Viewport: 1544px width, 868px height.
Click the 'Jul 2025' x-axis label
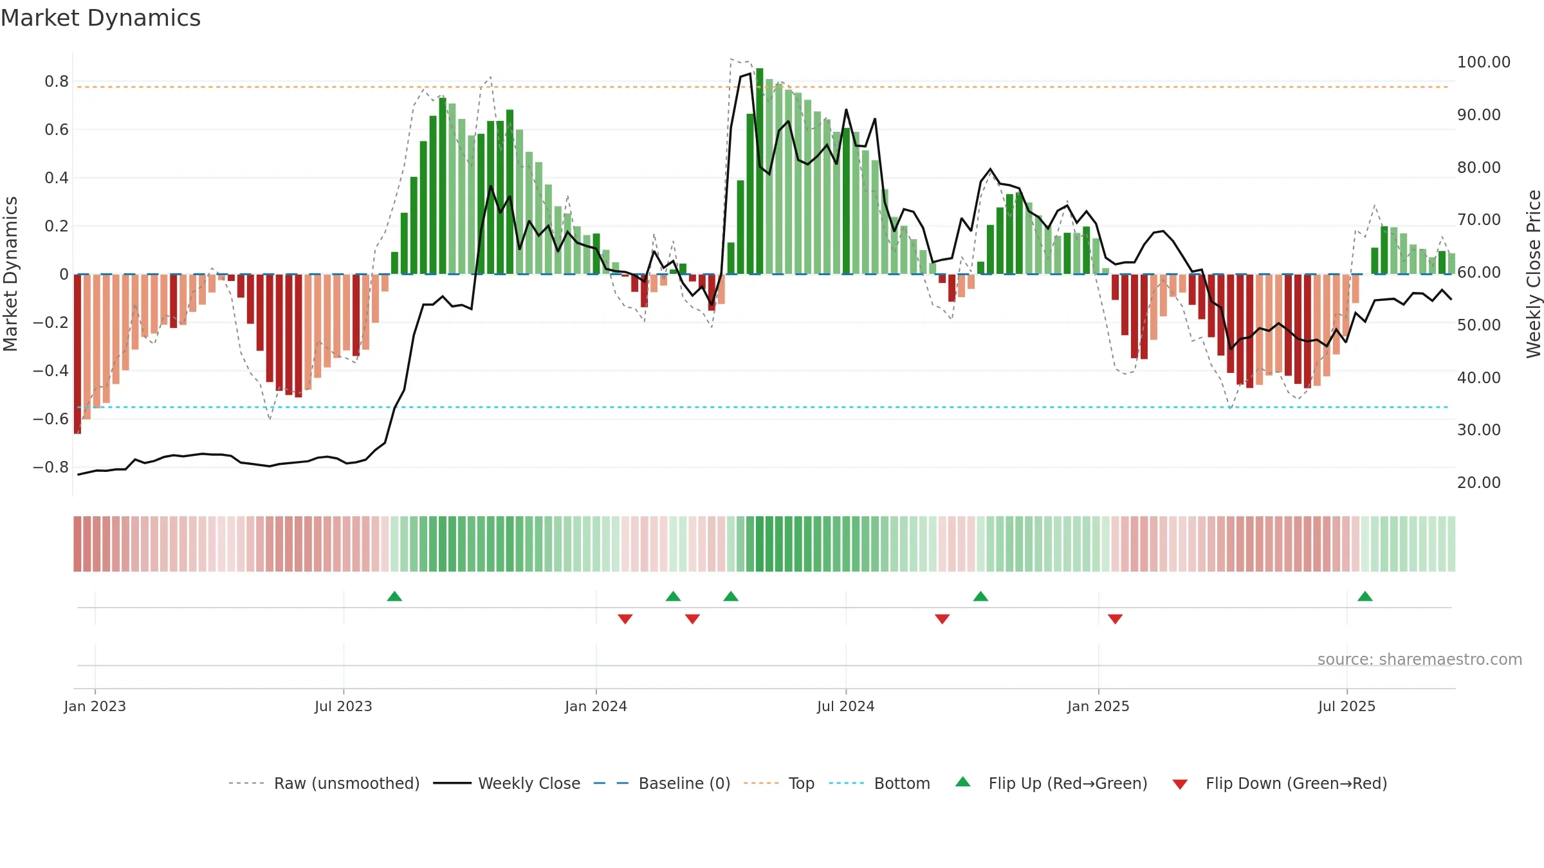point(1347,706)
